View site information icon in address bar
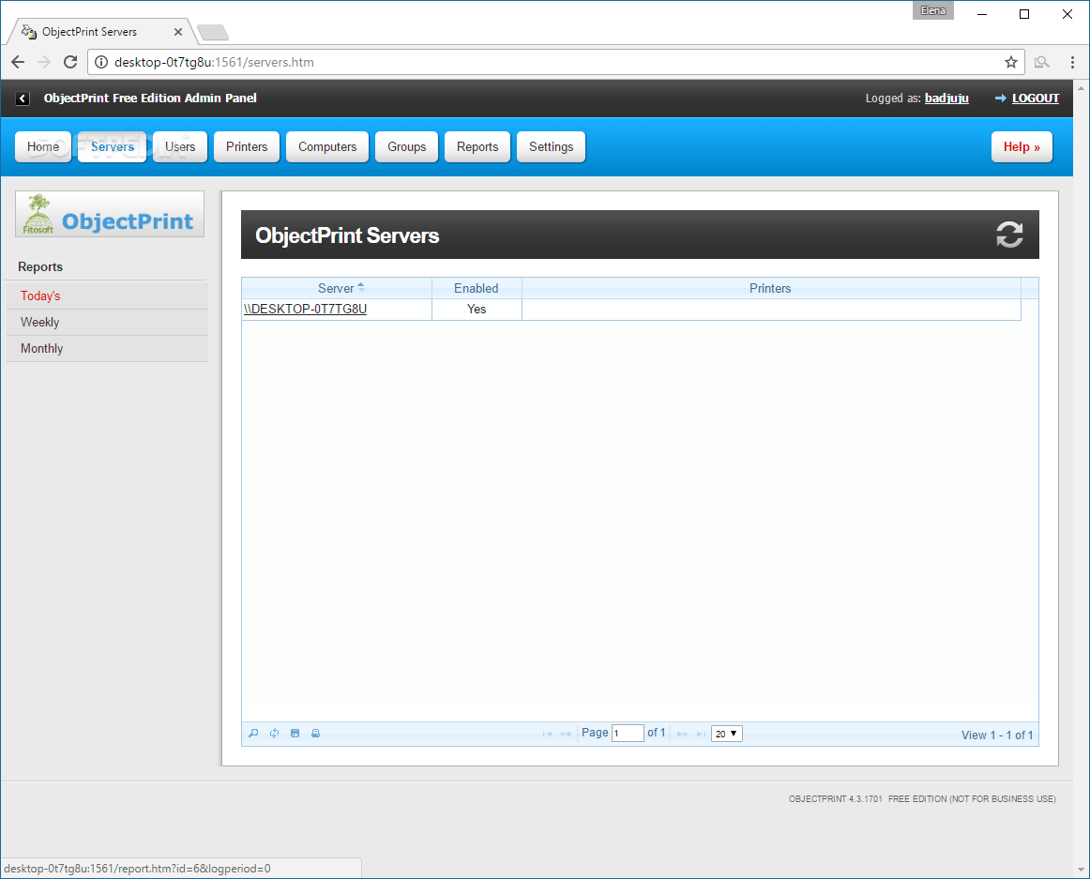The width and height of the screenshot is (1090, 879). coord(101,62)
